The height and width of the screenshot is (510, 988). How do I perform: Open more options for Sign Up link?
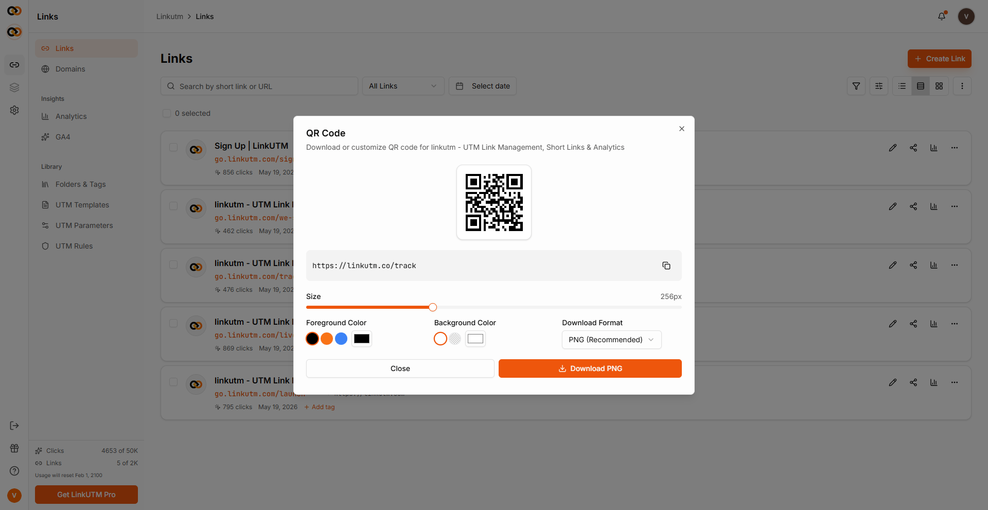point(955,148)
